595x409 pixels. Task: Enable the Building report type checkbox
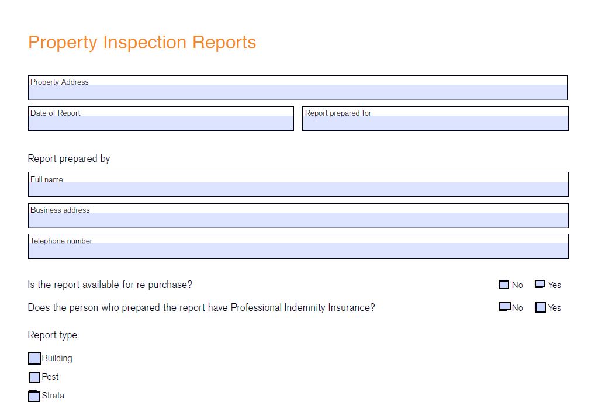[x=34, y=358]
